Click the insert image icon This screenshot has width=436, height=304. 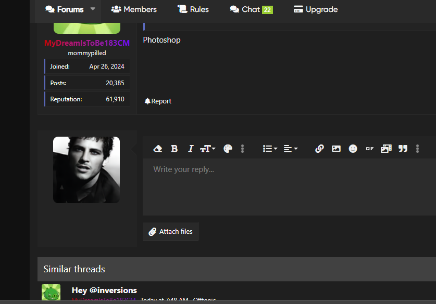pos(336,149)
